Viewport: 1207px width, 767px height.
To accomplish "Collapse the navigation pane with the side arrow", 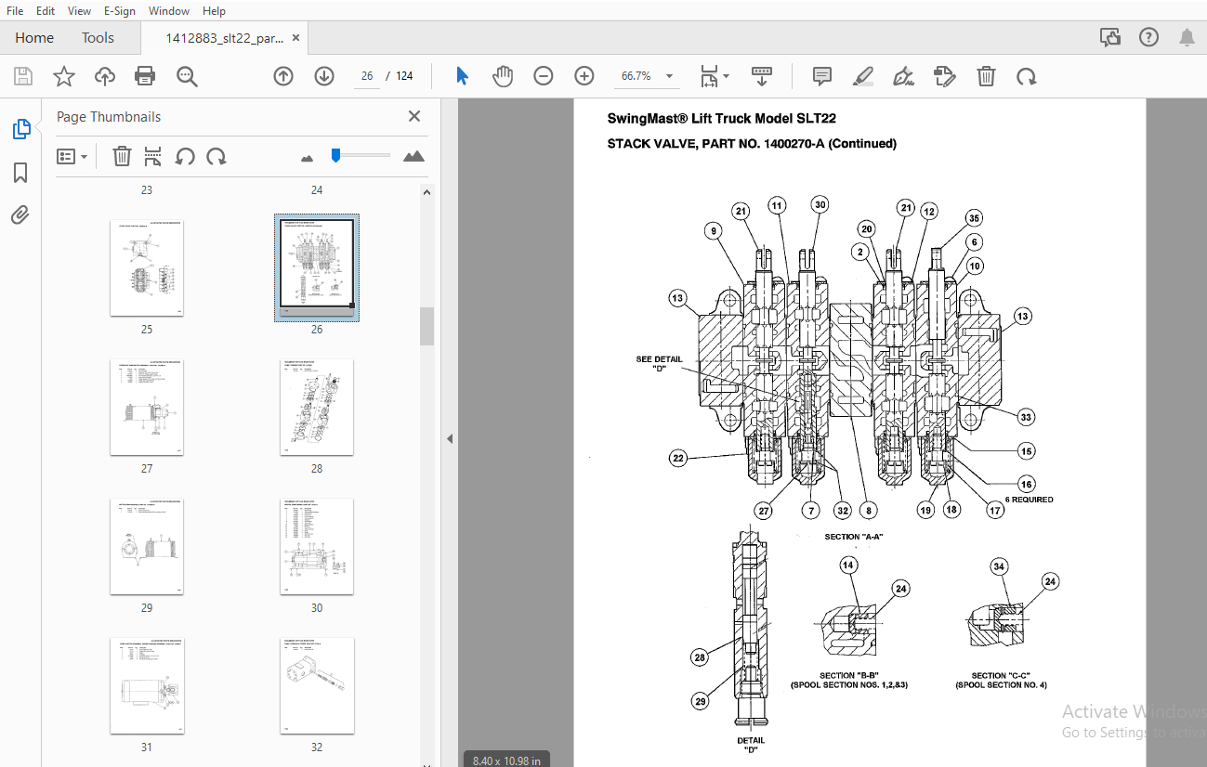I will (450, 438).
